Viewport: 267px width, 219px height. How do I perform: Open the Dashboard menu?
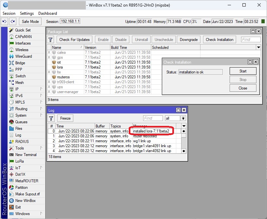coord(48,13)
